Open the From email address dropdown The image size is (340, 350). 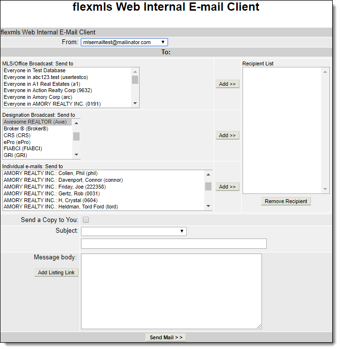point(124,42)
